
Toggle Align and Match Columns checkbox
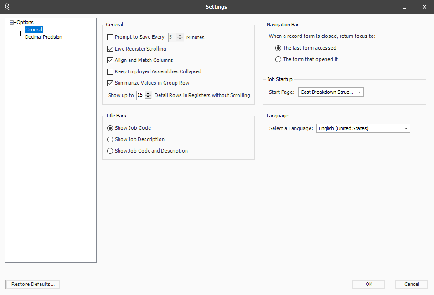110,60
